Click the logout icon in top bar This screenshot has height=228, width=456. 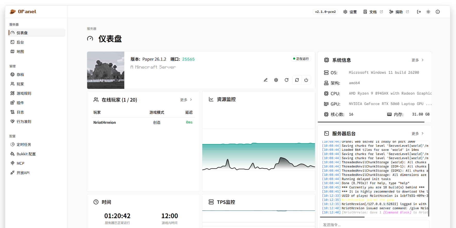point(419,12)
